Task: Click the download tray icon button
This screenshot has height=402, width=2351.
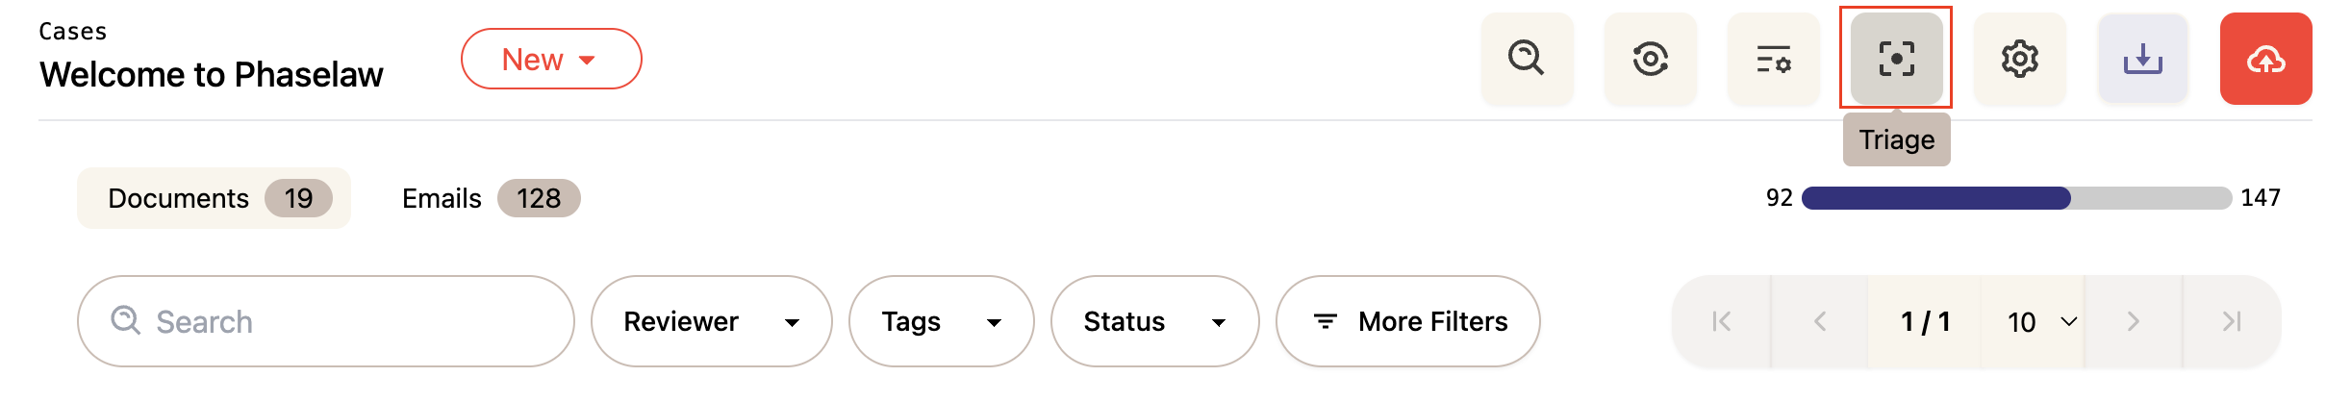Action: pos(2142,59)
